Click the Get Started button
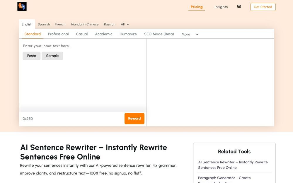Image resolution: width=293 pixels, height=183 pixels. [x=263, y=7]
